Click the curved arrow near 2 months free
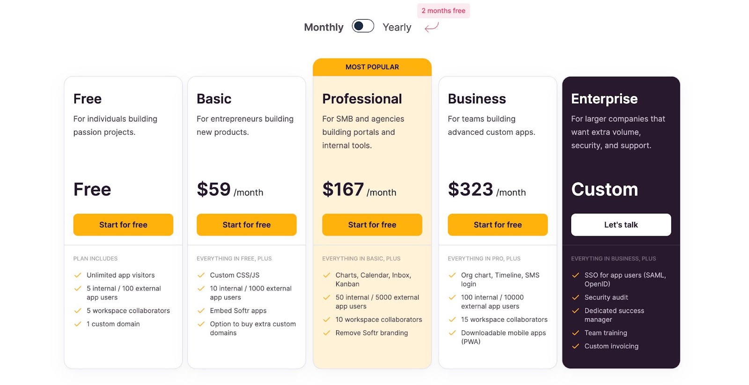This screenshot has width=749, height=385. pyautogui.click(x=431, y=28)
